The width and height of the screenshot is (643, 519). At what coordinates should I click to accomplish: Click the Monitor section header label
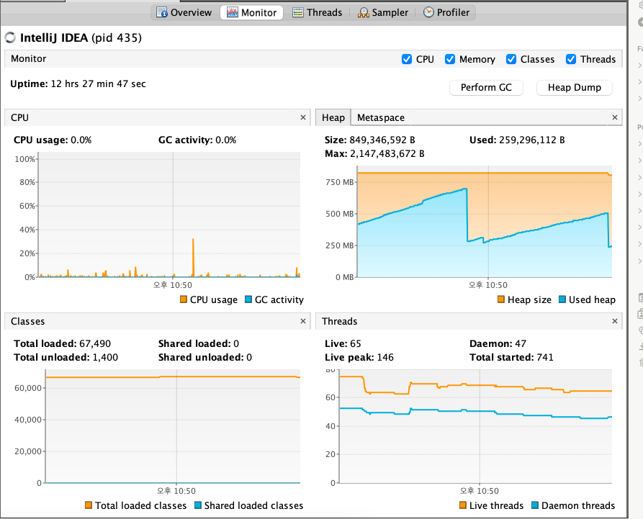28,58
